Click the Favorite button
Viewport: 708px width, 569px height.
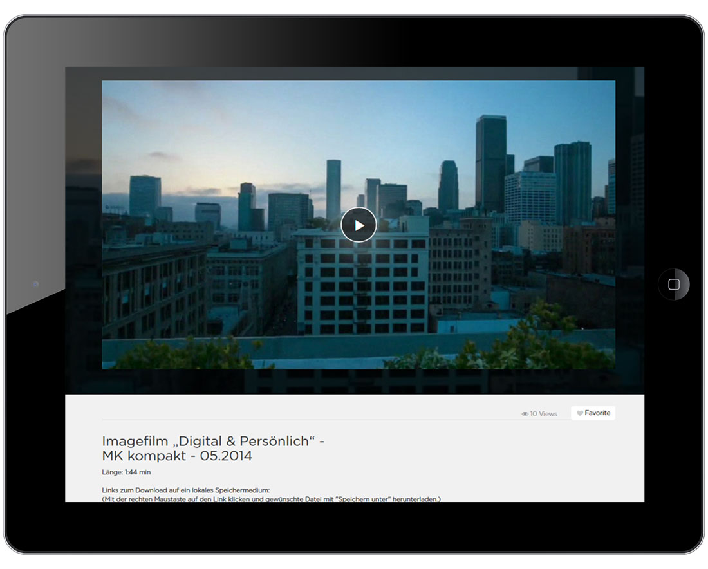click(x=593, y=413)
